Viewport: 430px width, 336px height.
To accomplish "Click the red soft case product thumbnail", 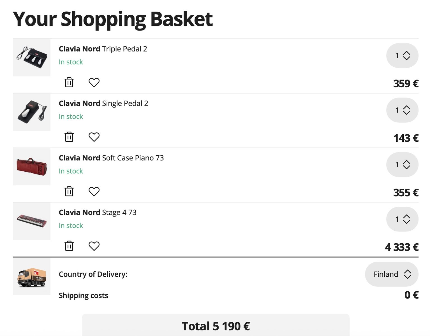I will (32, 167).
